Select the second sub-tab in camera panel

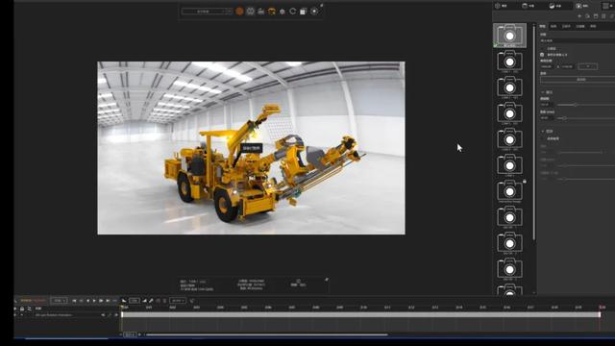[x=553, y=26]
